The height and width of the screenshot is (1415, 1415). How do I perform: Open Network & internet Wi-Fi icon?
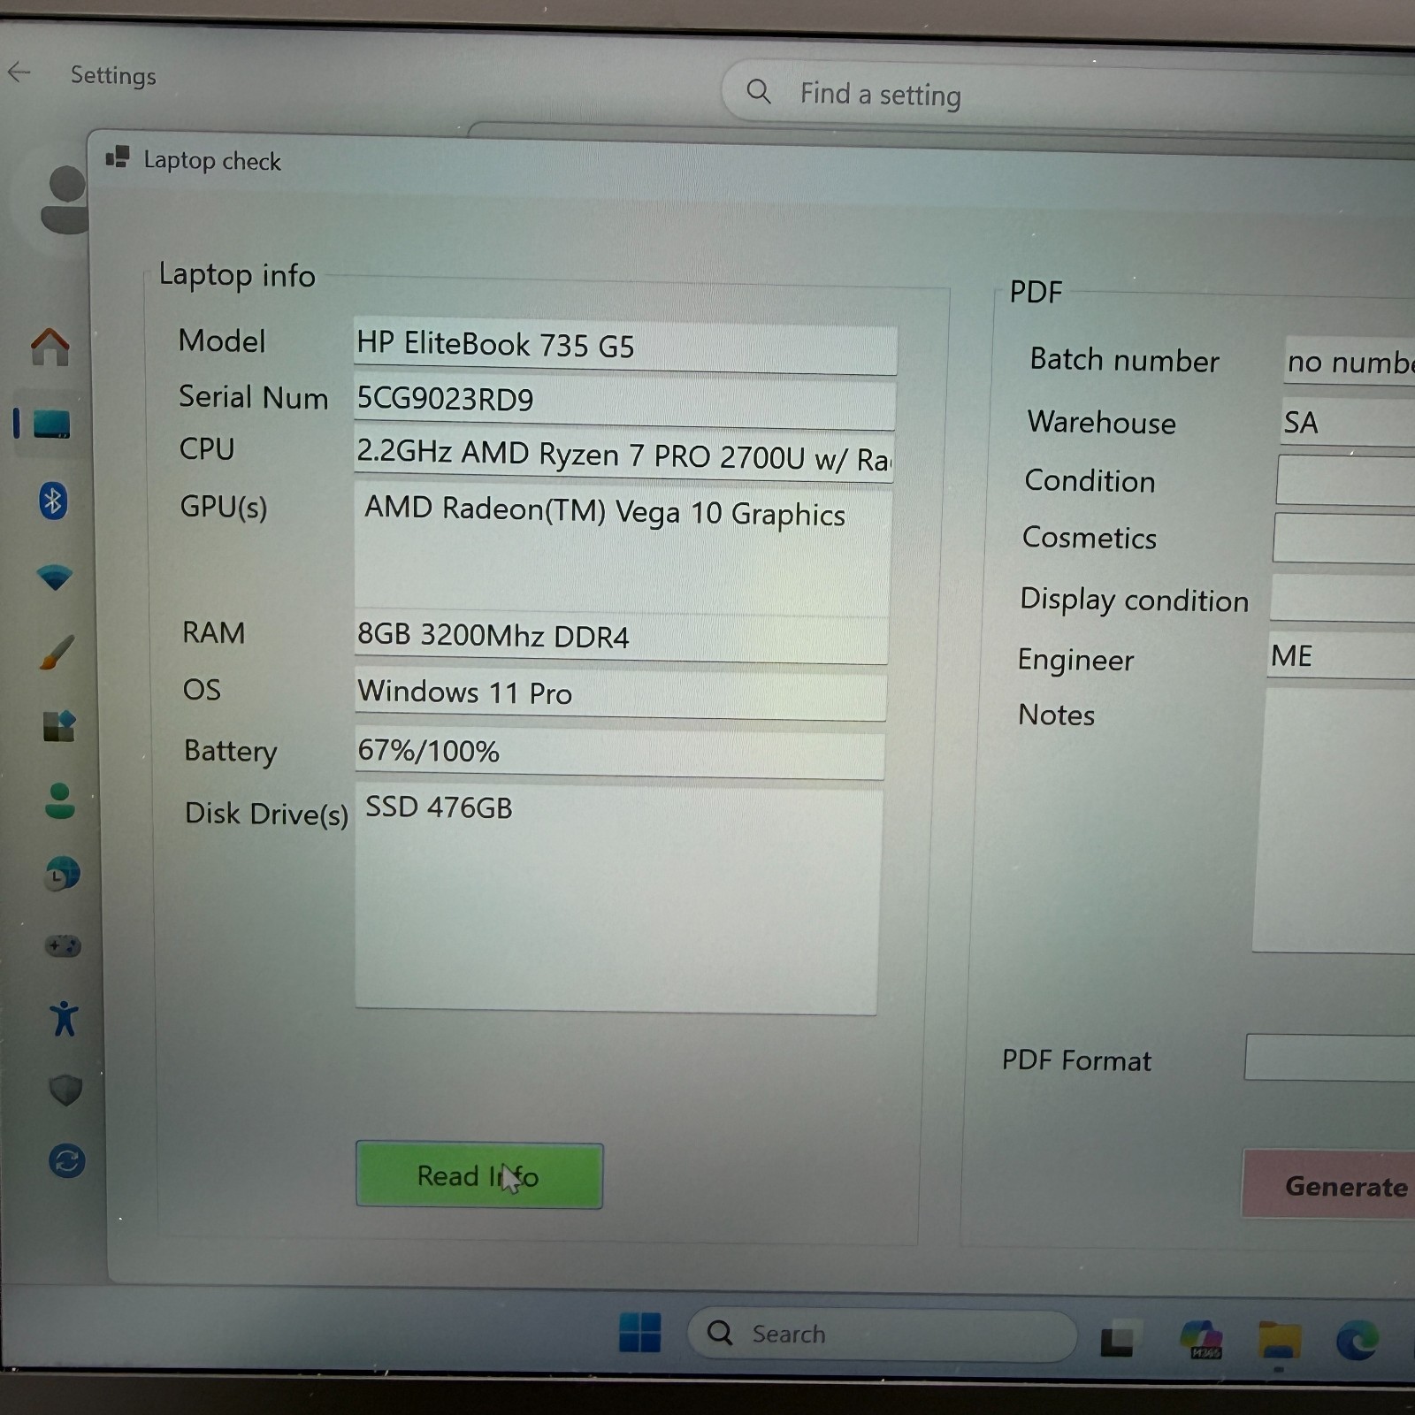[x=55, y=577]
